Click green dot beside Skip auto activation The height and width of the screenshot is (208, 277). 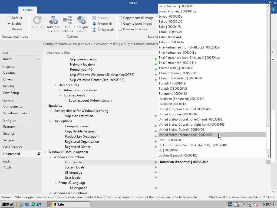(x=156, y=116)
